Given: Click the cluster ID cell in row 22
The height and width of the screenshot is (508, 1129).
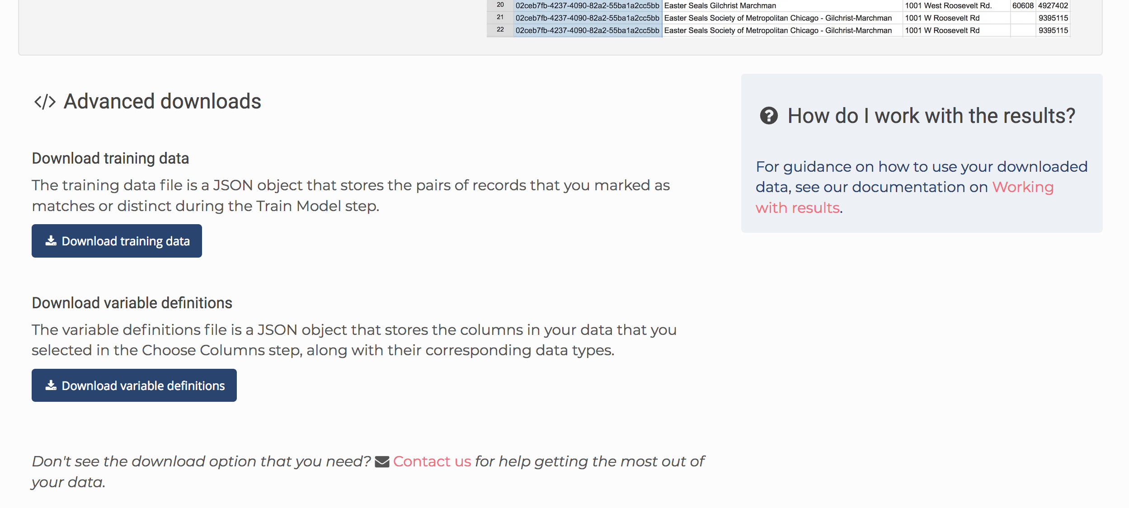Looking at the screenshot, I should click(x=588, y=30).
